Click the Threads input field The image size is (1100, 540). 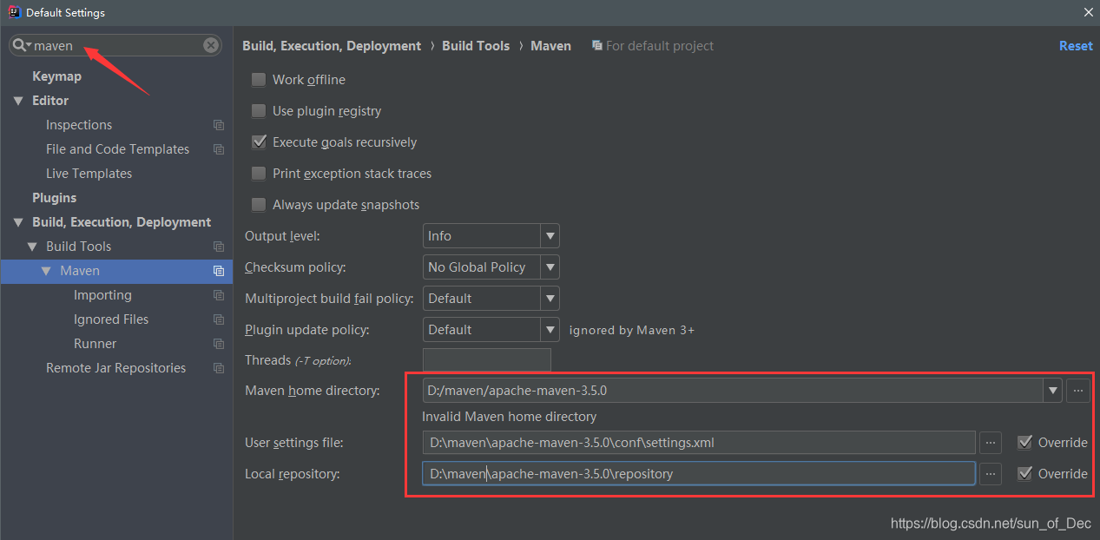click(x=487, y=360)
